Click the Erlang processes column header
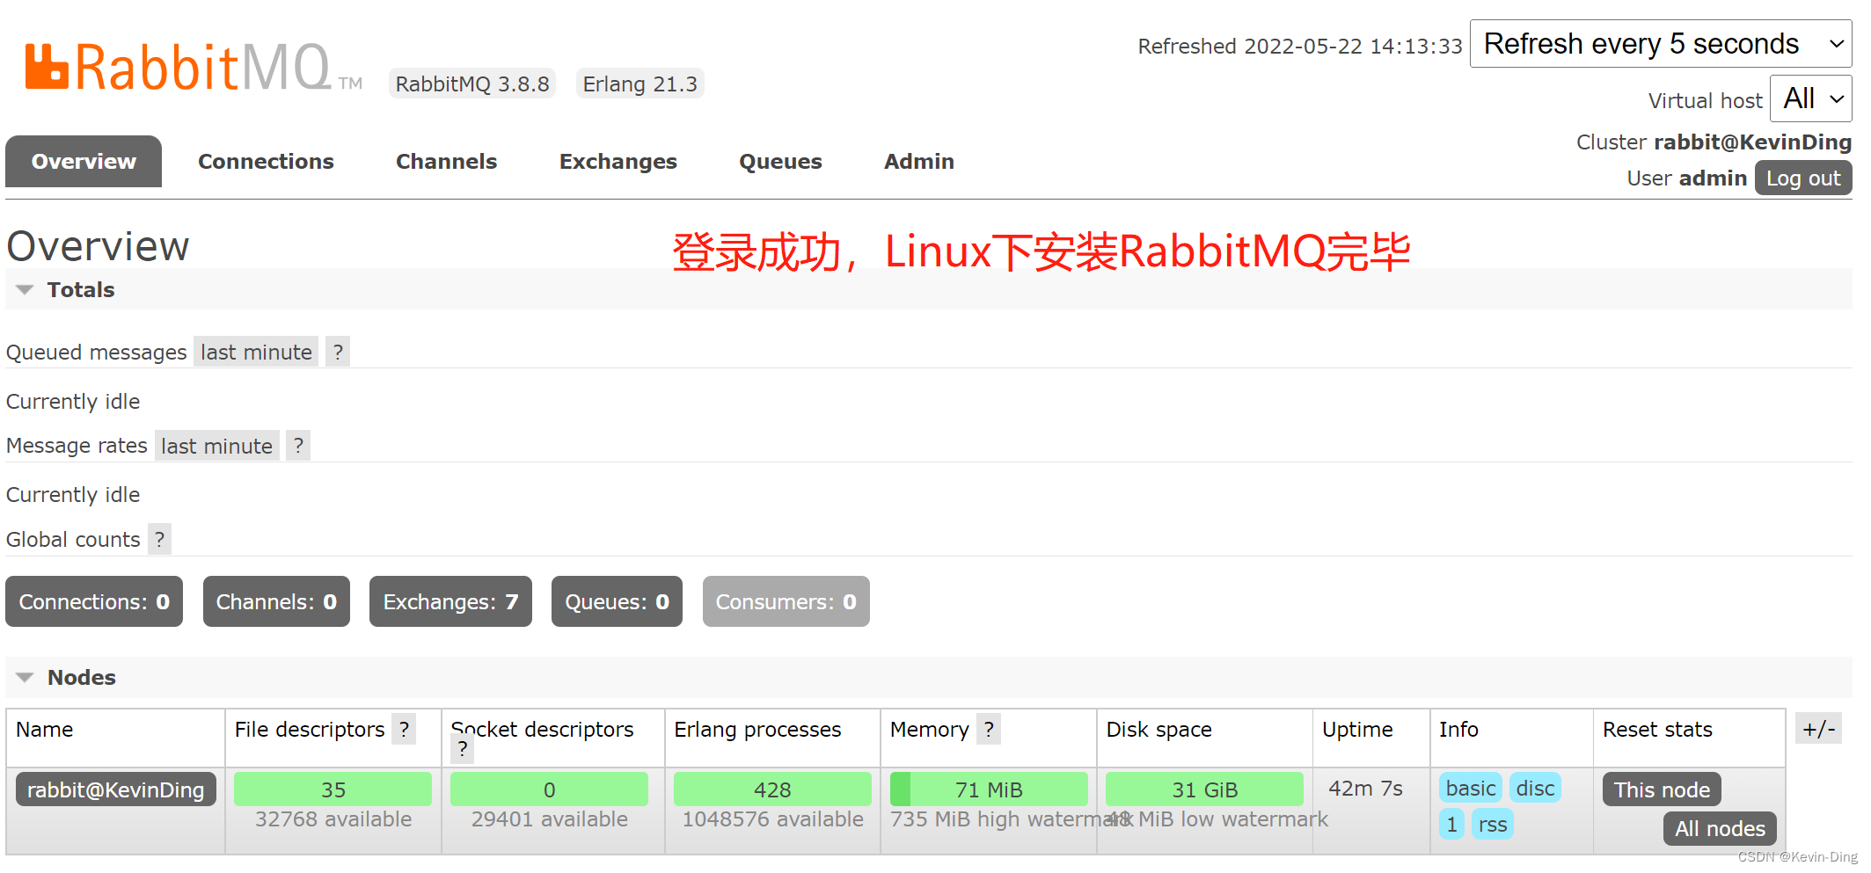The height and width of the screenshot is (873, 1871). [x=757, y=729]
